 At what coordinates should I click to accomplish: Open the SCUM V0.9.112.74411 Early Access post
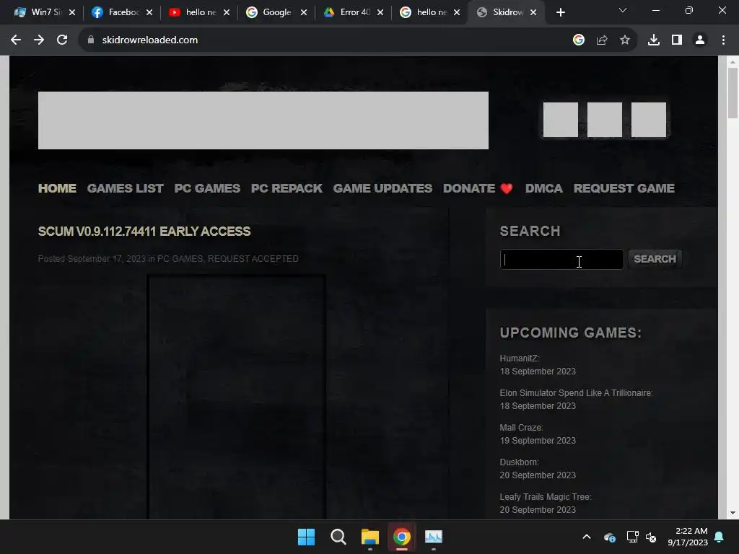click(x=144, y=232)
